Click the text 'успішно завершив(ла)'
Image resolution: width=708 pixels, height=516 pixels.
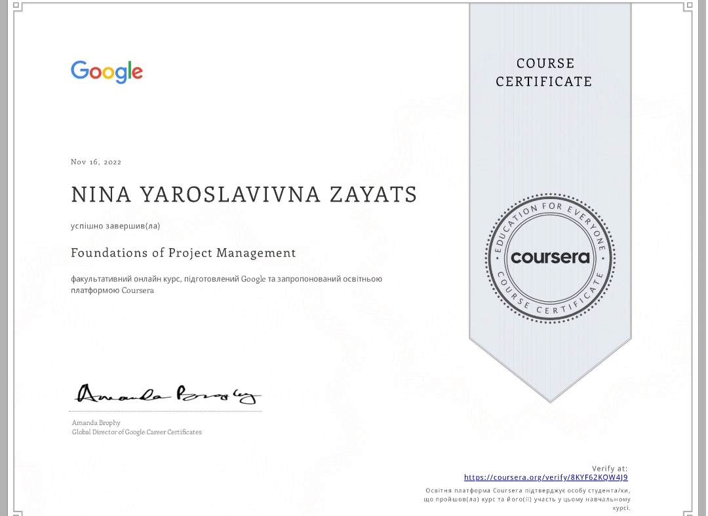click(115, 226)
